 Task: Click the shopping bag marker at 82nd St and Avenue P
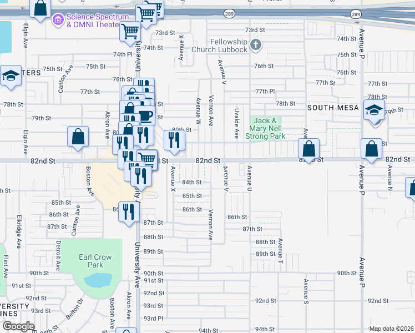(x=371, y=149)
